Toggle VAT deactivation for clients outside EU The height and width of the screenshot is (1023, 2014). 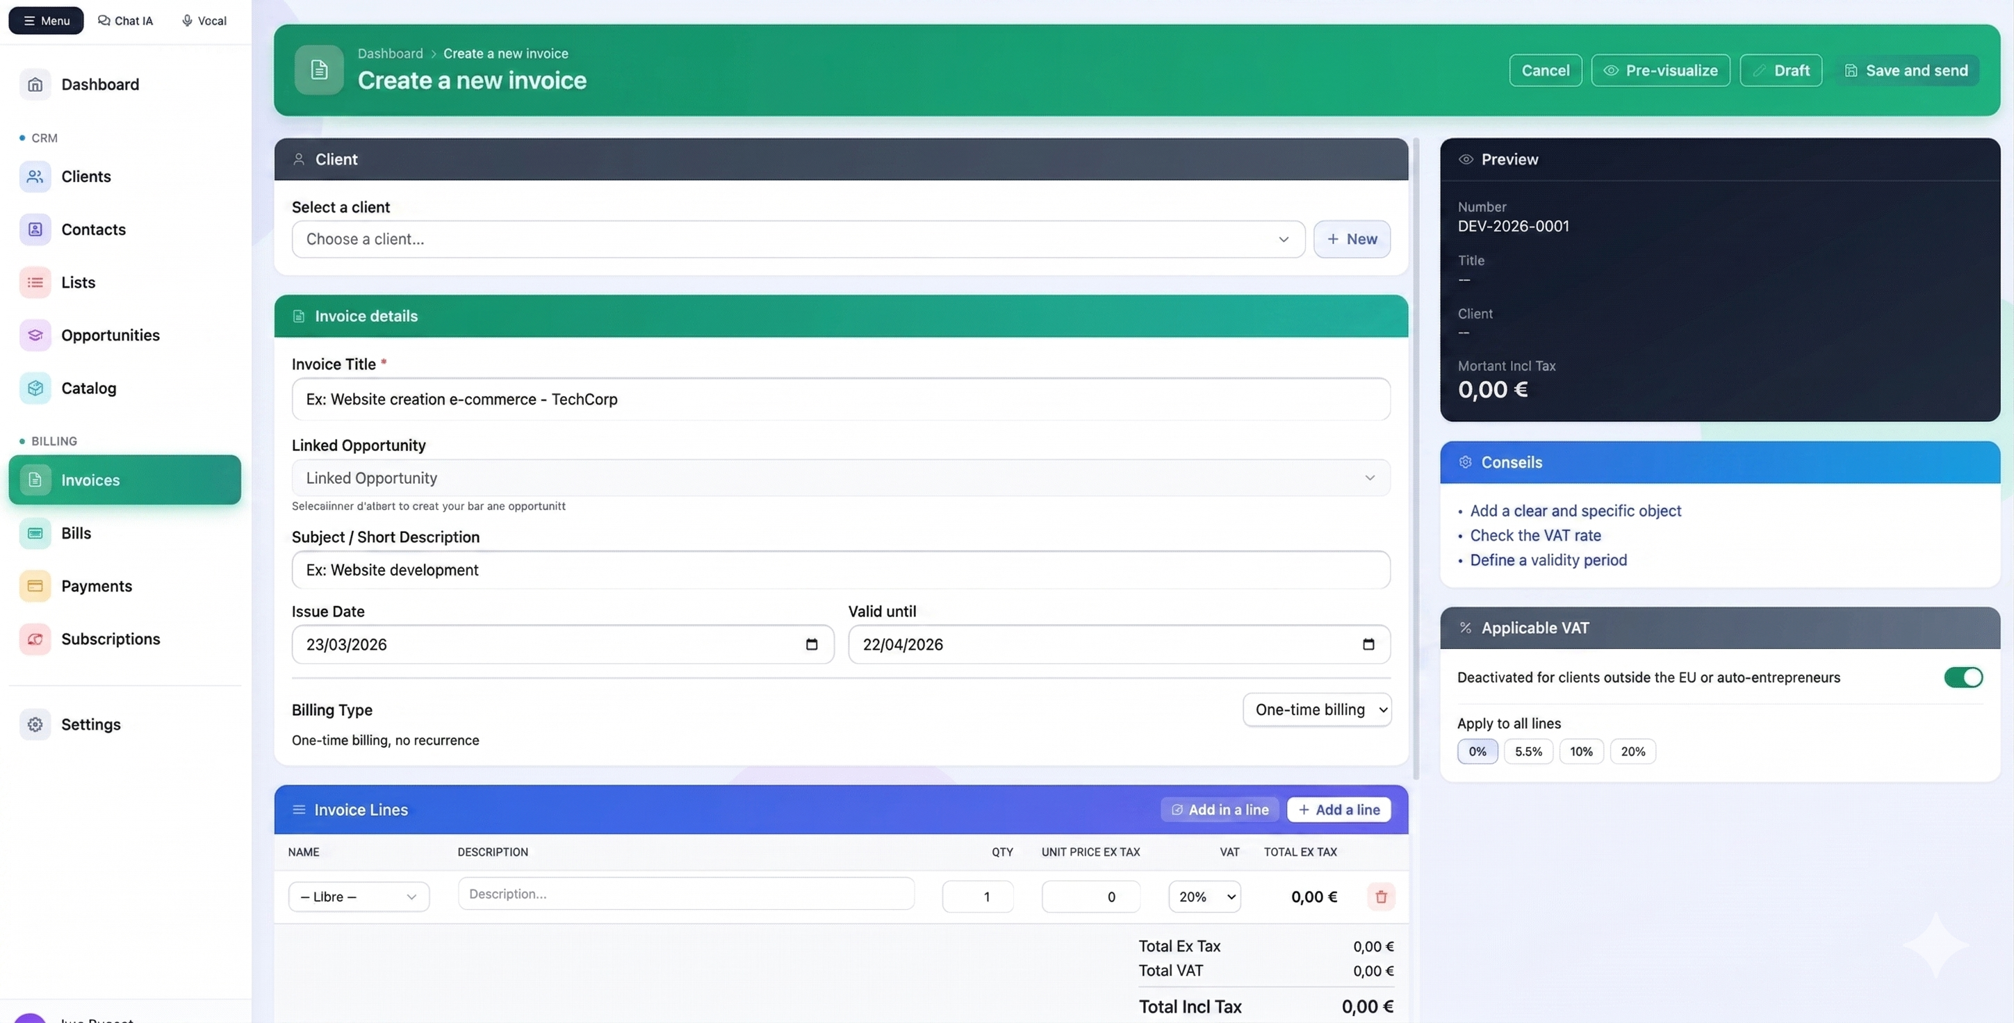point(1963,678)
